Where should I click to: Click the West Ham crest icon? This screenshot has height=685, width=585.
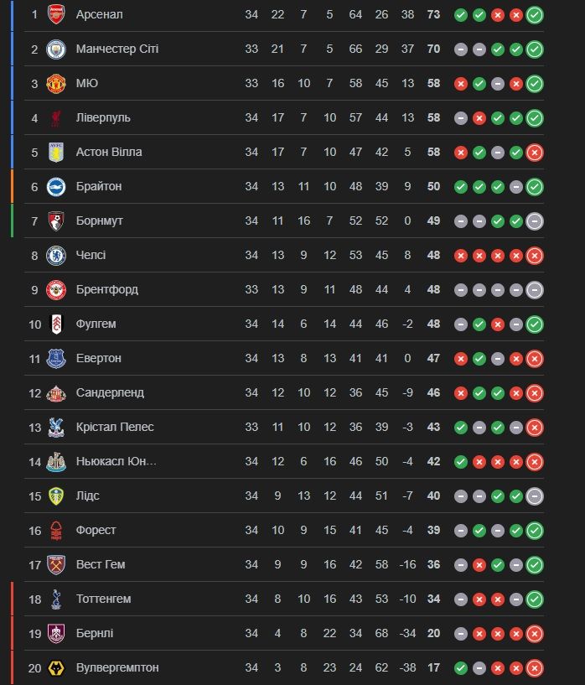[56, 564]
